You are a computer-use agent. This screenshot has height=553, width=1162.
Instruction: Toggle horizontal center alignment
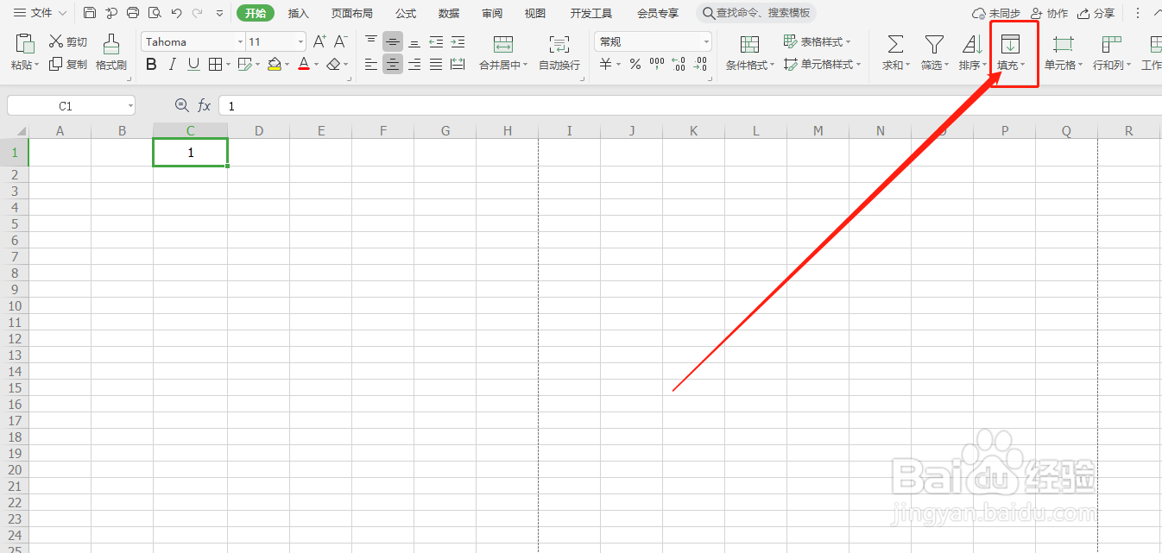coord(393,64)
